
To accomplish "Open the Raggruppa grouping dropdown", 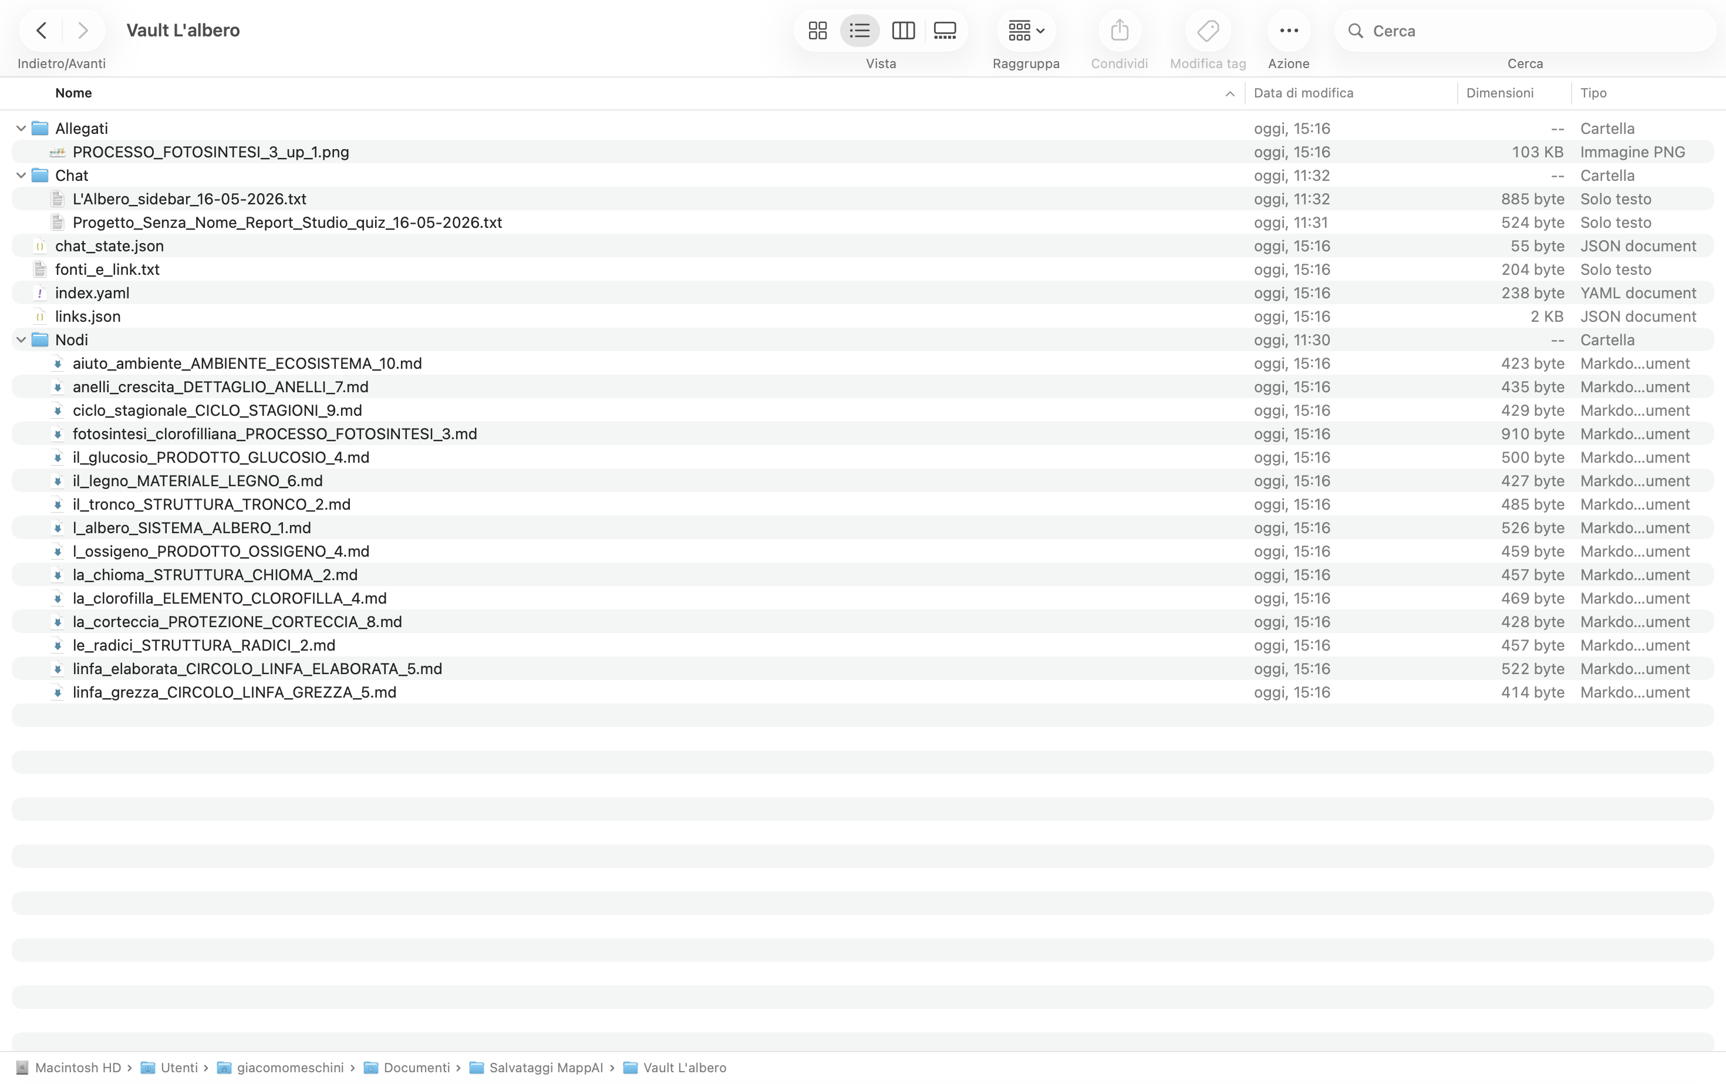I will coord(1026,31).
